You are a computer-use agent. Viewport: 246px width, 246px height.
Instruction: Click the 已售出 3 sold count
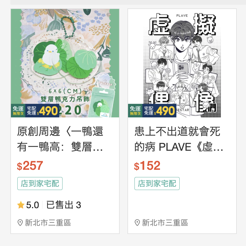64,205
